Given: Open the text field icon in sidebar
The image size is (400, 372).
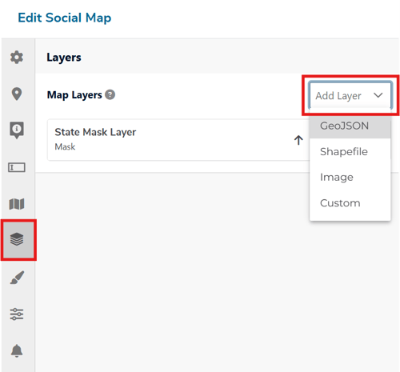Looking at the screenshot, I should coord(17,167).
